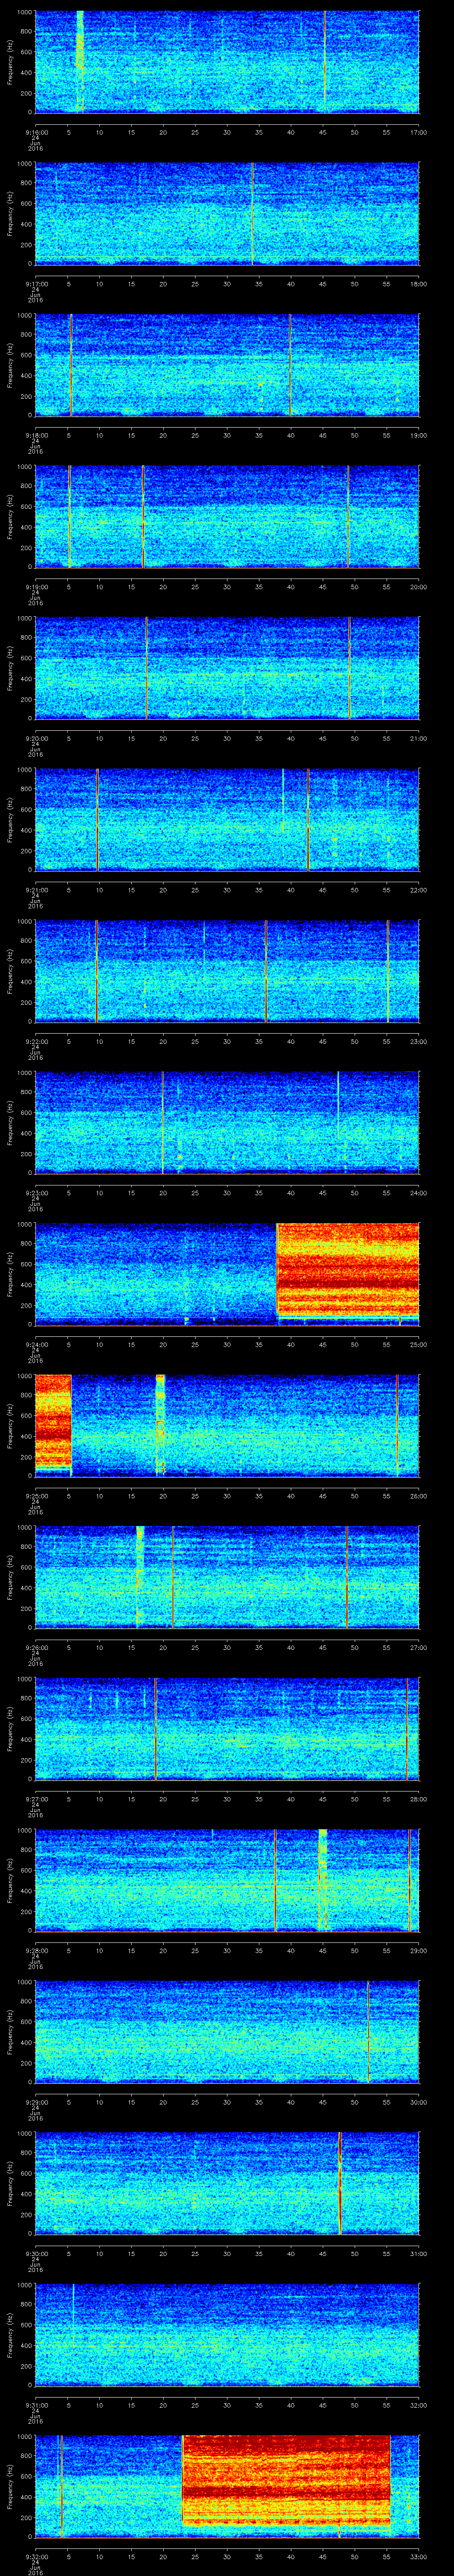Viewport: 454px width, 2576px height.
Task: Click the red vertical line in the 9:30:00 spectrogram
Action: [x=340, y=2183]
